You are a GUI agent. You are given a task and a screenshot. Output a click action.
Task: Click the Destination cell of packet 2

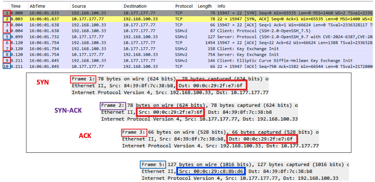141,19
